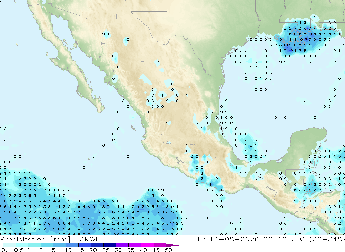Click the 5–10 mm legend color swatch

click(60, 245)
